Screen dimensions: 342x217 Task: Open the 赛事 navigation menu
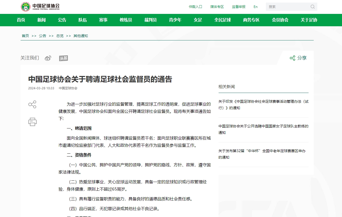pyautogui.click(x=103, y=20)
